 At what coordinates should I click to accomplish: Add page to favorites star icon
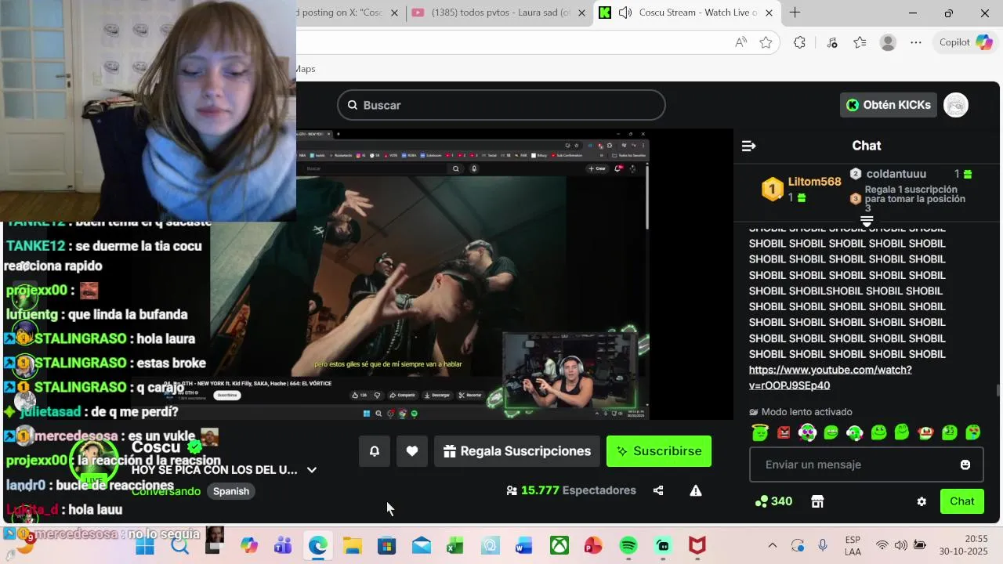pyautogui.click(x=766, y=42)
